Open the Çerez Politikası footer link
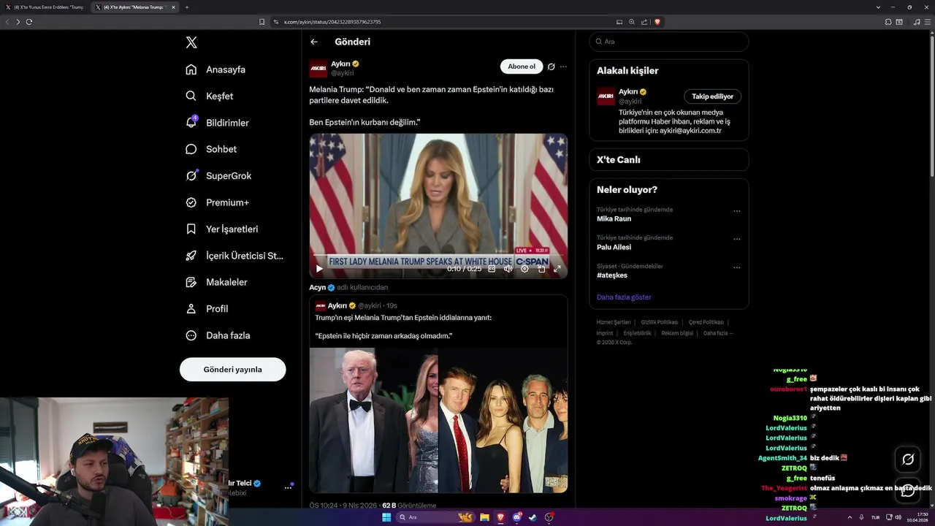 pos(706,322)
